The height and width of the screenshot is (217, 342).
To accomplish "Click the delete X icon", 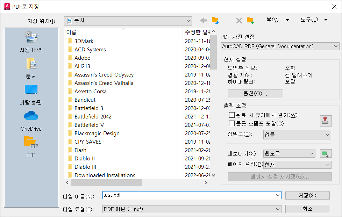I will (x=239, y=21).
